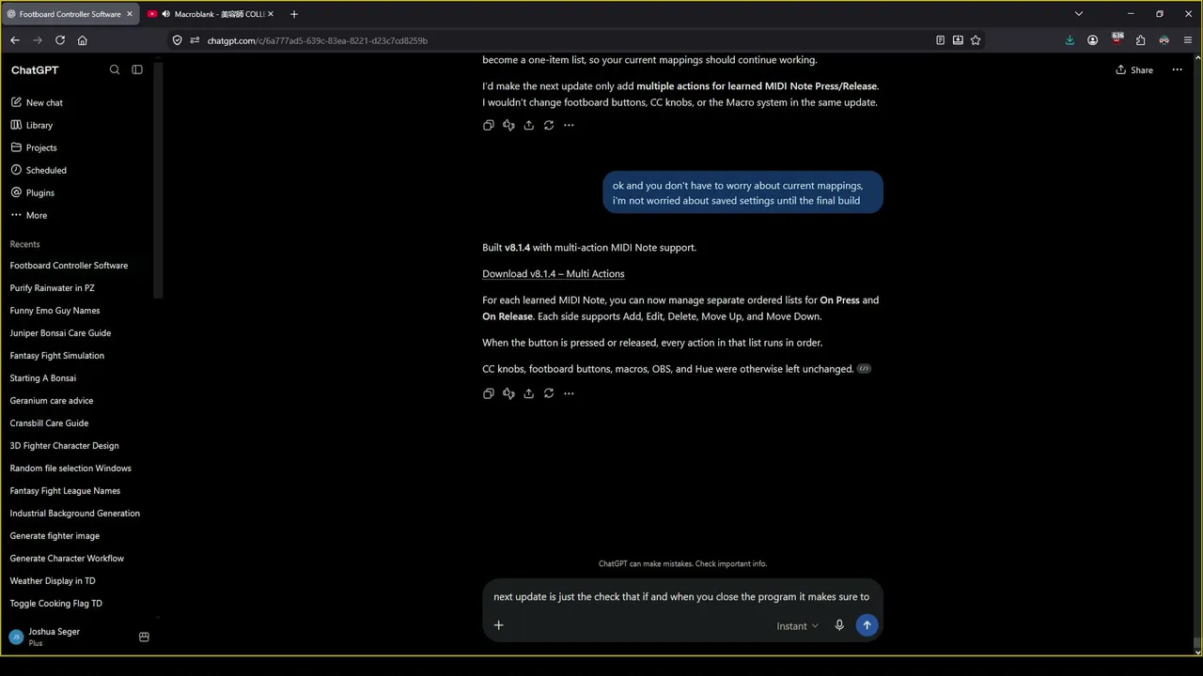1203x676 pixels.
Task: Open Toggle Cooking Flag TD chat
Action: (56, 604)
